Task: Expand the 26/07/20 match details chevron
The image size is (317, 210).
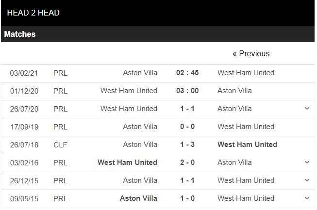Action: click(307, 109)
